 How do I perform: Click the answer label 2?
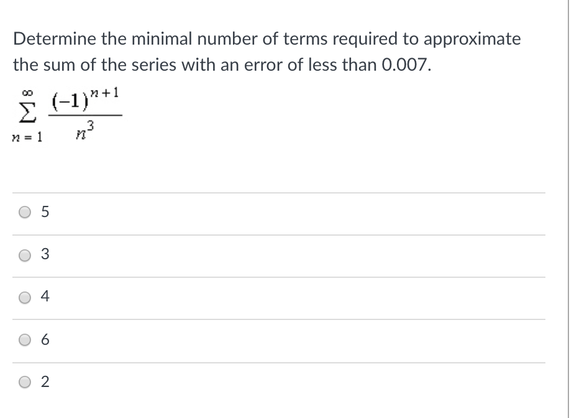[x=44, y=381]
